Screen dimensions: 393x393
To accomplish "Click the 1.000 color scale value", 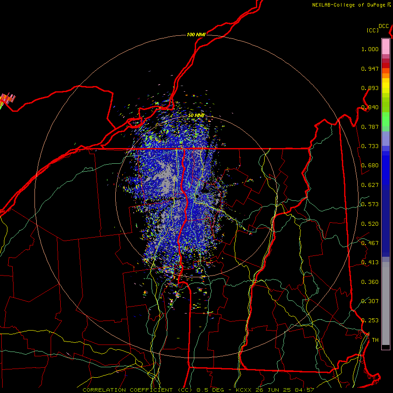I will point(370,49).
